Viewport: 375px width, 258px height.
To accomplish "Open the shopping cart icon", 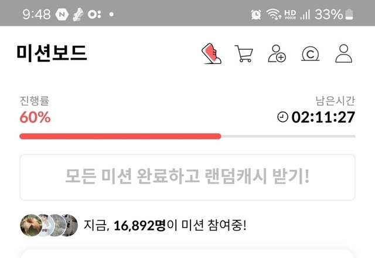I will (x=244, y=53).
